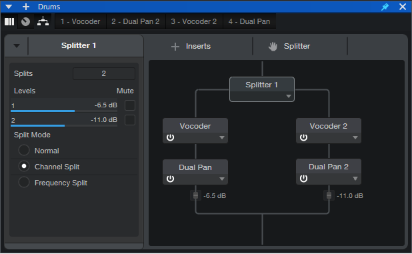Click the -6.5 dB routing fader handle
The height and width of the screenshot is (254, 412).
pos(195,195)
